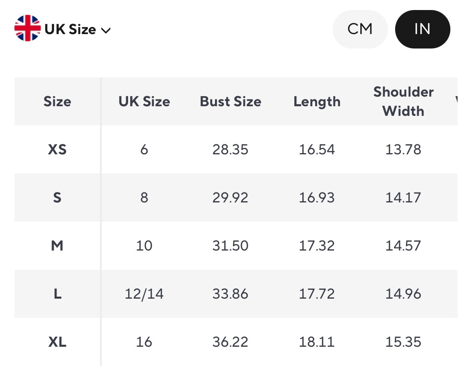
Task: Click the UK flag icon
Action: click(x=27, y=28)
